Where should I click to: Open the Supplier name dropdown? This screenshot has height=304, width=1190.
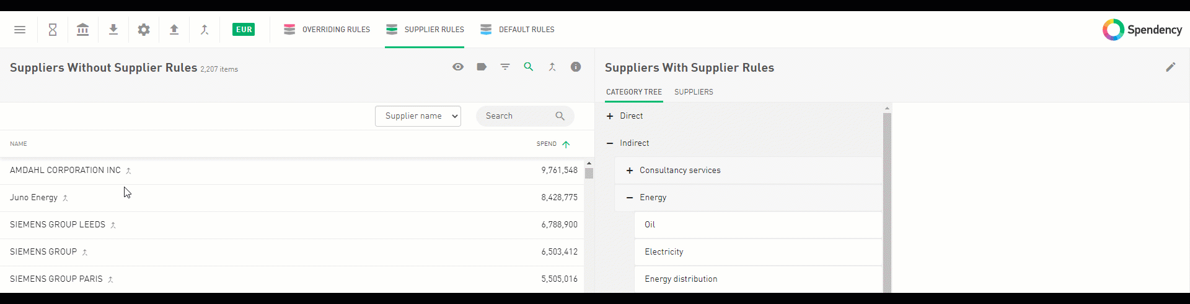pyautogui.click(x=418, y=116)
